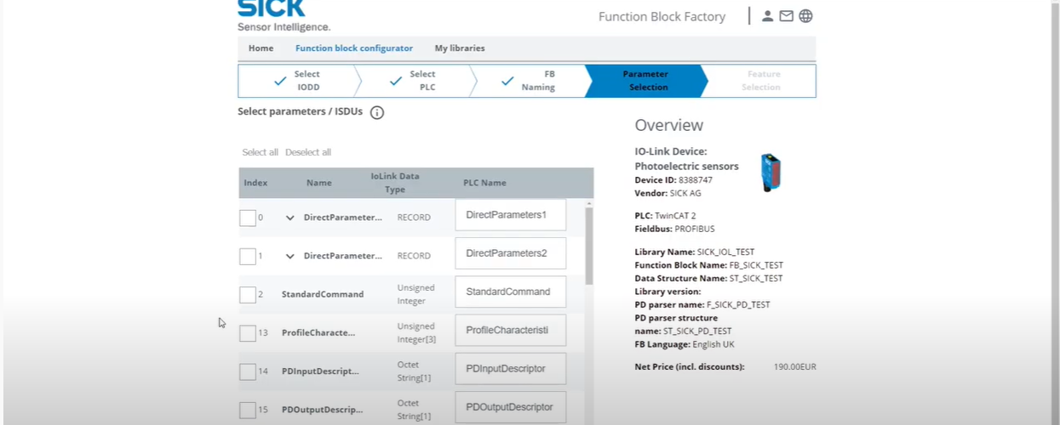Go to the Home menu
1060x425 pixels.
click(x=261, y=48)
